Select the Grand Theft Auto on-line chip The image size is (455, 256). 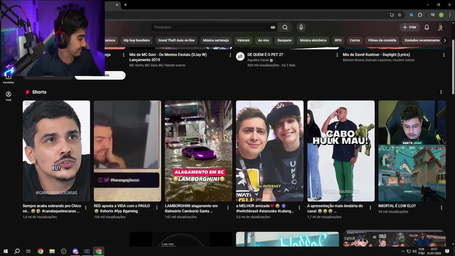tap(176, 40)
